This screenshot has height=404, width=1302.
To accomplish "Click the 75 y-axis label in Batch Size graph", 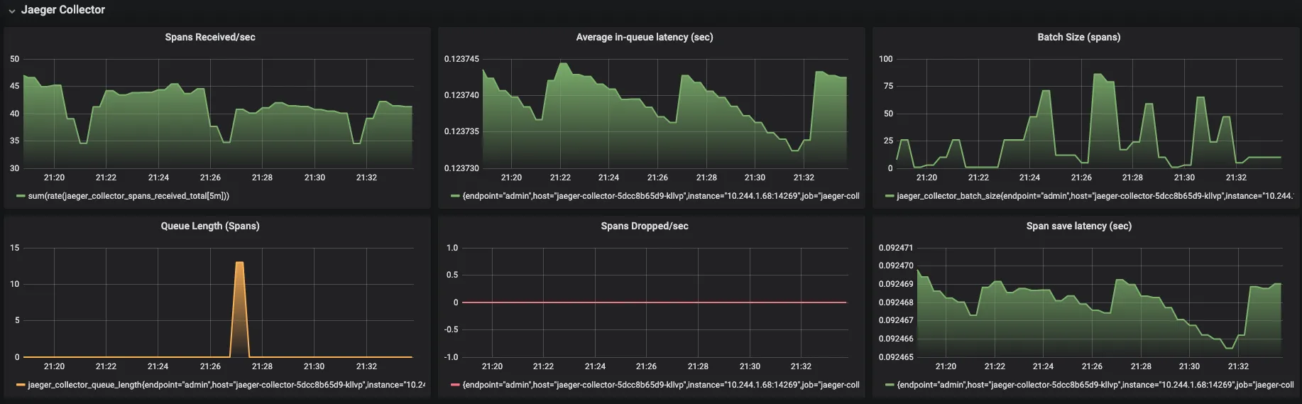I will pos(887,86).
